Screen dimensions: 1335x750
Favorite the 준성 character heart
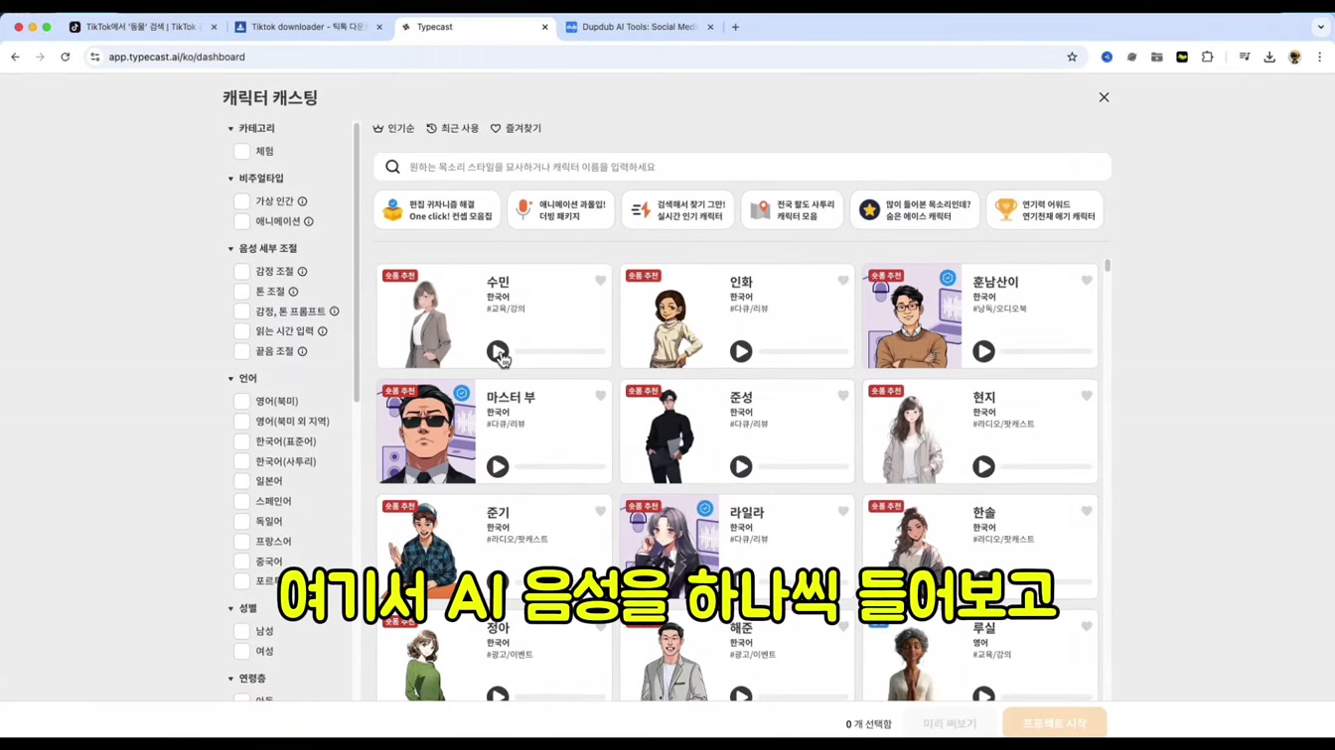coord(843,396)
